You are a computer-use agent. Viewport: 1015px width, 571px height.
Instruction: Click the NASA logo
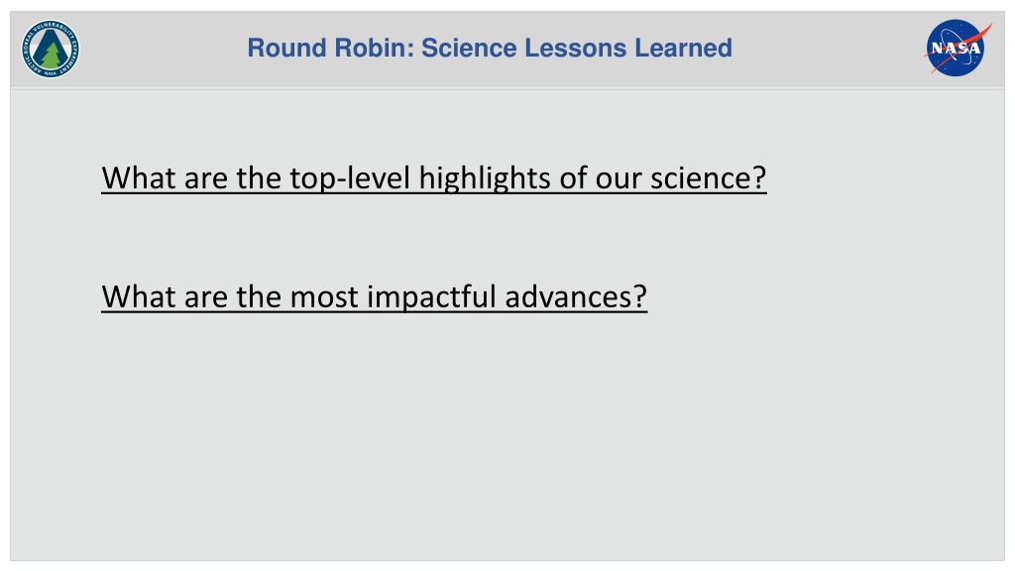click(x=958, y=48)
